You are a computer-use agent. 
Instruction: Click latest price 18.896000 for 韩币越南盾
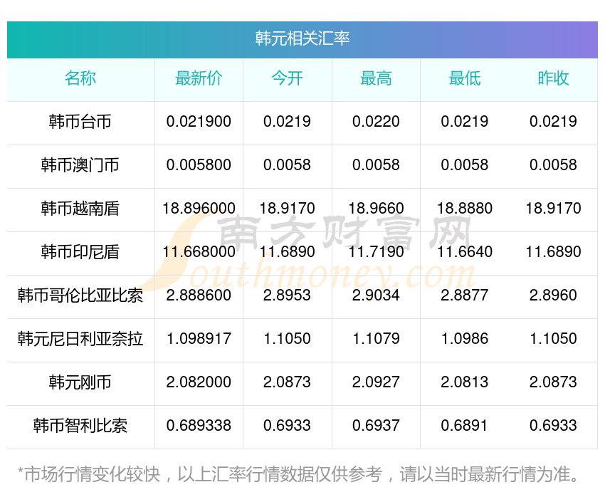click(x=199, y=209)
